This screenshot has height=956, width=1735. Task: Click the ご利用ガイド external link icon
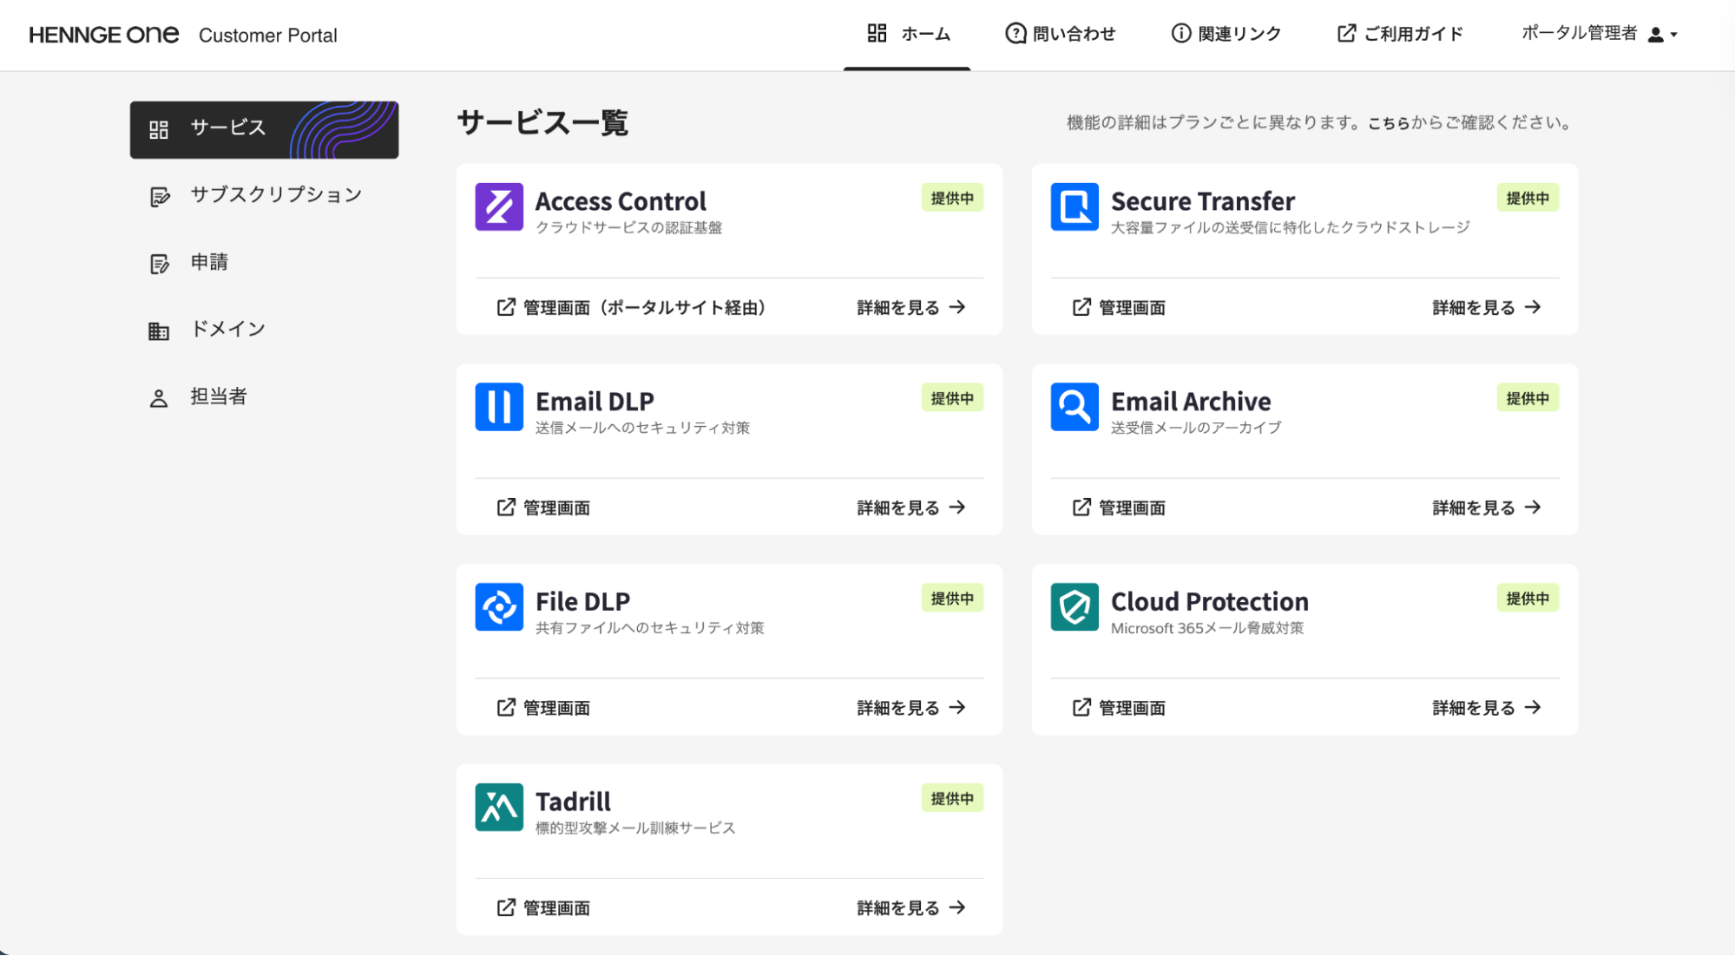1346,33
